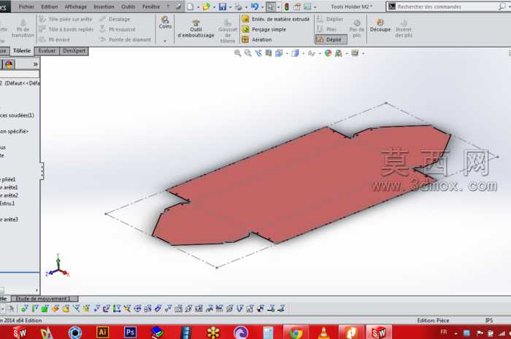The image size is (511, 339).
Task: Select the 'arête3' feature in tree
Action: (9, 219)
